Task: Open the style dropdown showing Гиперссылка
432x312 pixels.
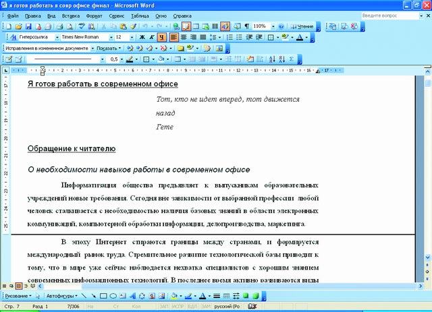Action: tap(57, 37)
